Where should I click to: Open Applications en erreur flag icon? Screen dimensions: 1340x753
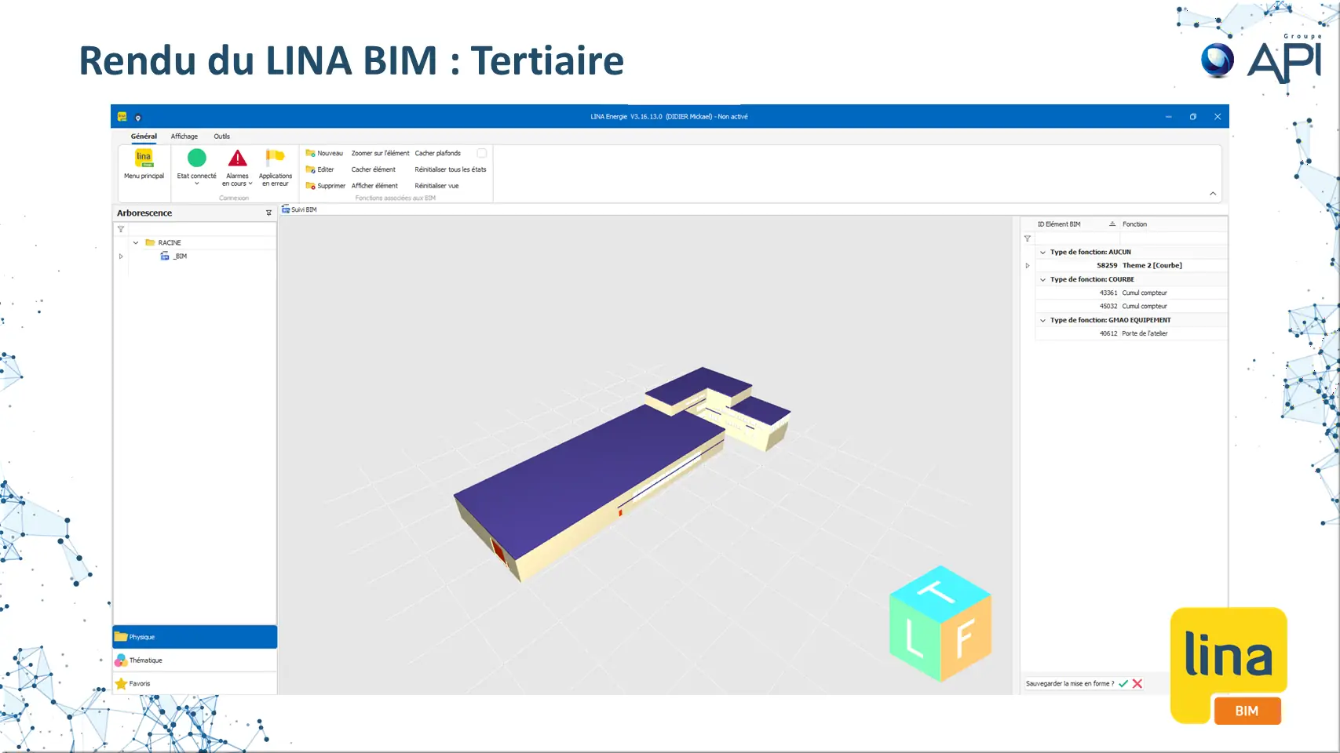coord(275,157)
